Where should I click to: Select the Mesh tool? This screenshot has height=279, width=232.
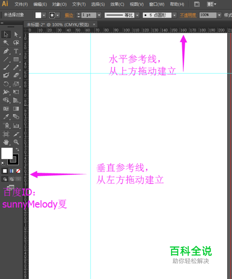pos(6,108)
